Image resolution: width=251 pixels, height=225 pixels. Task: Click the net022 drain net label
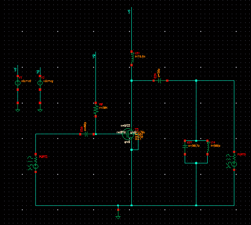(x=125, y=126)
